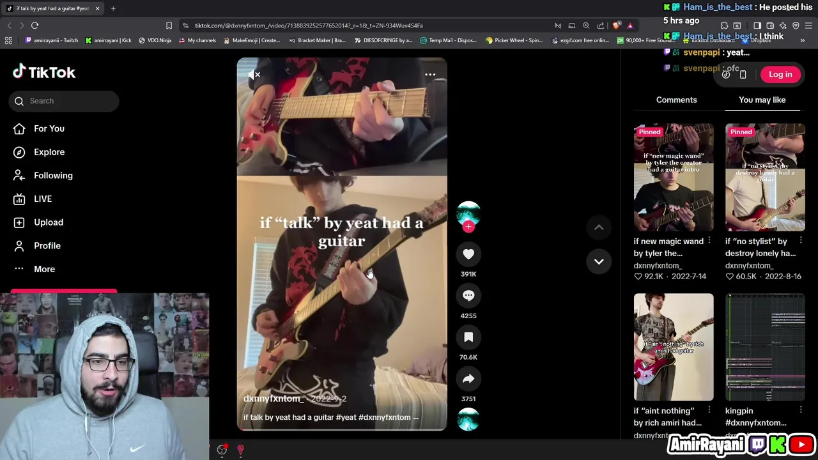Open the video's three-dot options menu

pyautogui.click(x=430, y=75)
